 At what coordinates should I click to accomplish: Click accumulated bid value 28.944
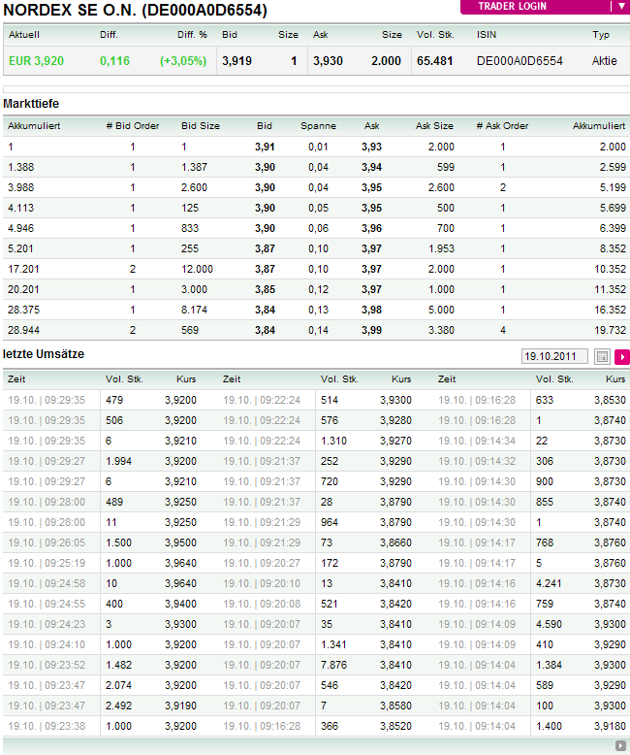(x=23, y=330)
